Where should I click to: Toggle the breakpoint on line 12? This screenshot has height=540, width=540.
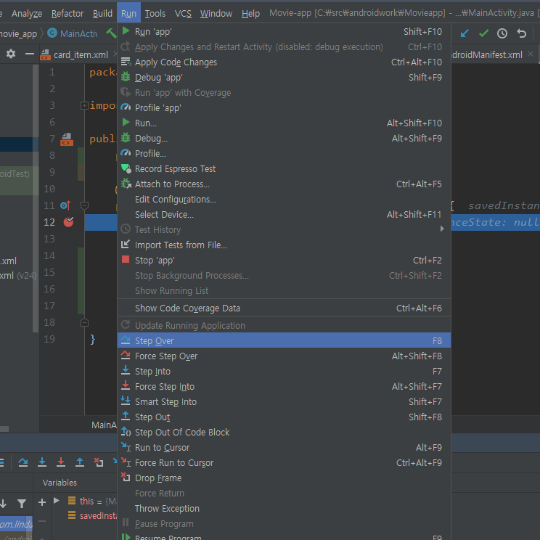[x=68, y=222]
